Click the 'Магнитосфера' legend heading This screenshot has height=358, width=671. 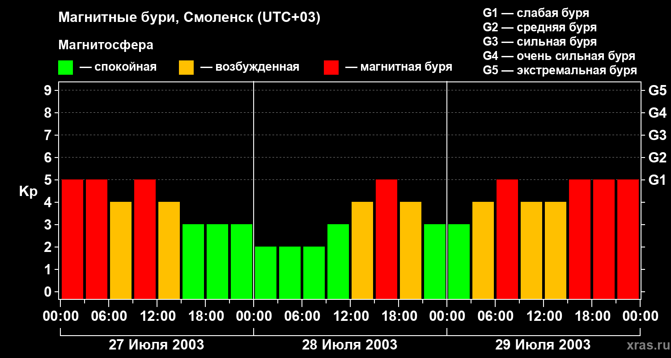(x=106, y=45)
